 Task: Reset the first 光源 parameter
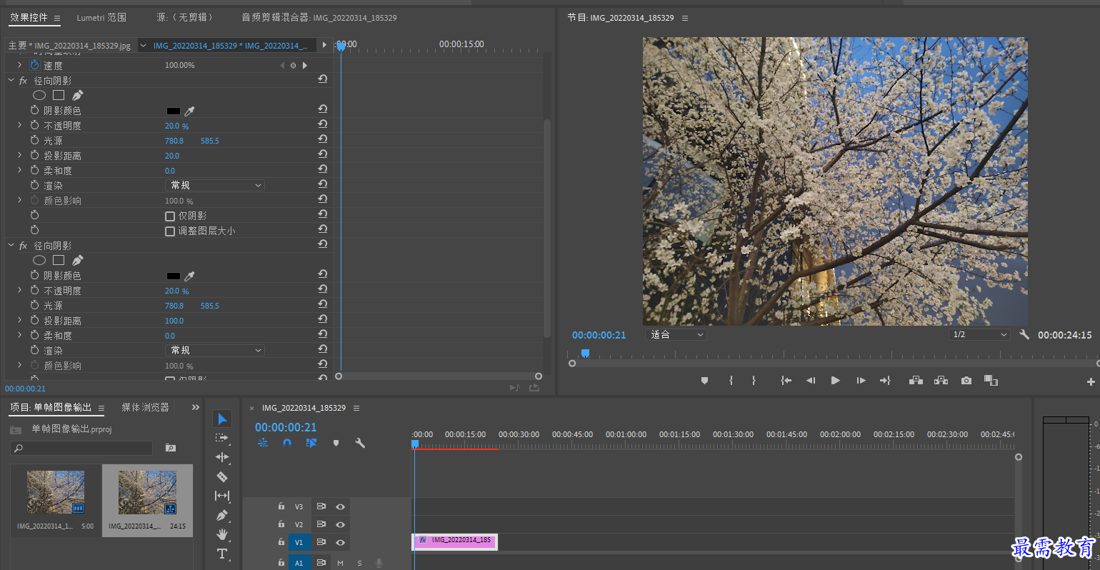pyautogui.click(x=323, y=139)
